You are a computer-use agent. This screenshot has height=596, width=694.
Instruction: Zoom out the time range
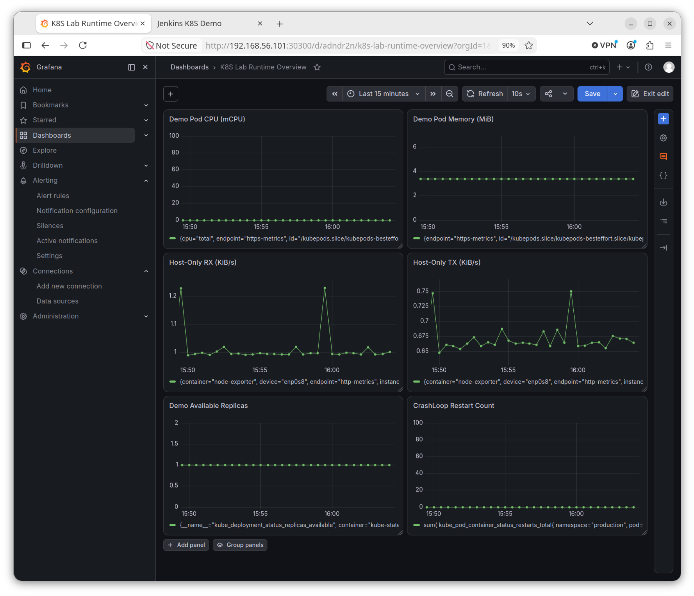pos(449,94)
